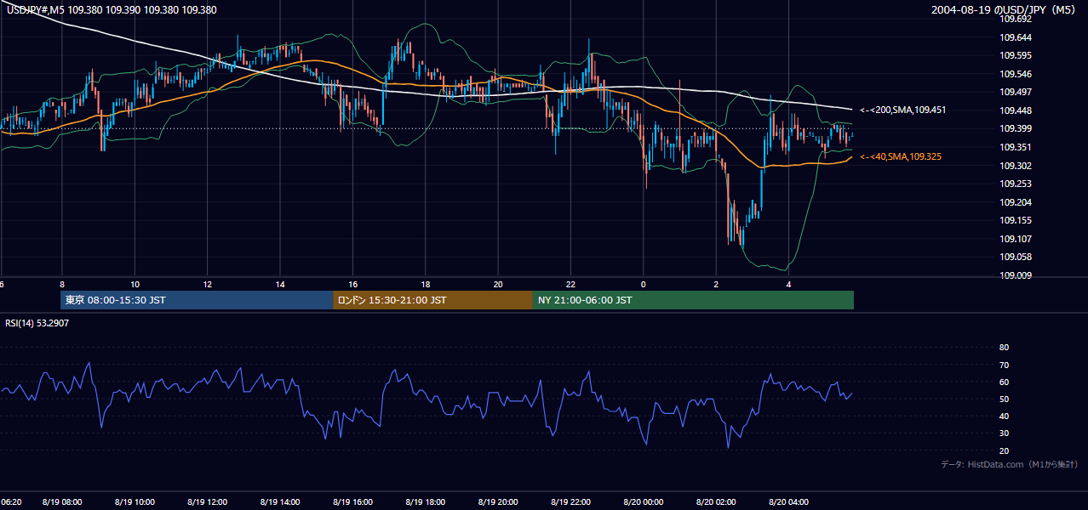Click the 109.253 price axis label

click(x=1015, y=184)
